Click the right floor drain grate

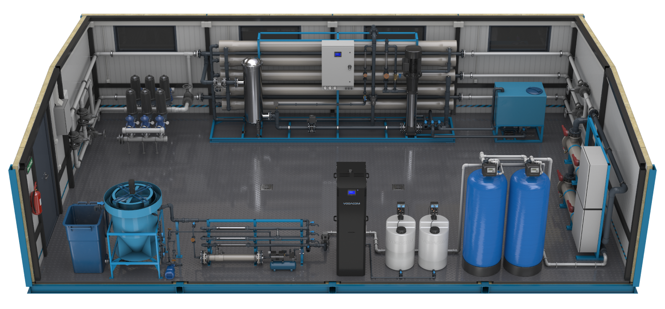(398, 187)
